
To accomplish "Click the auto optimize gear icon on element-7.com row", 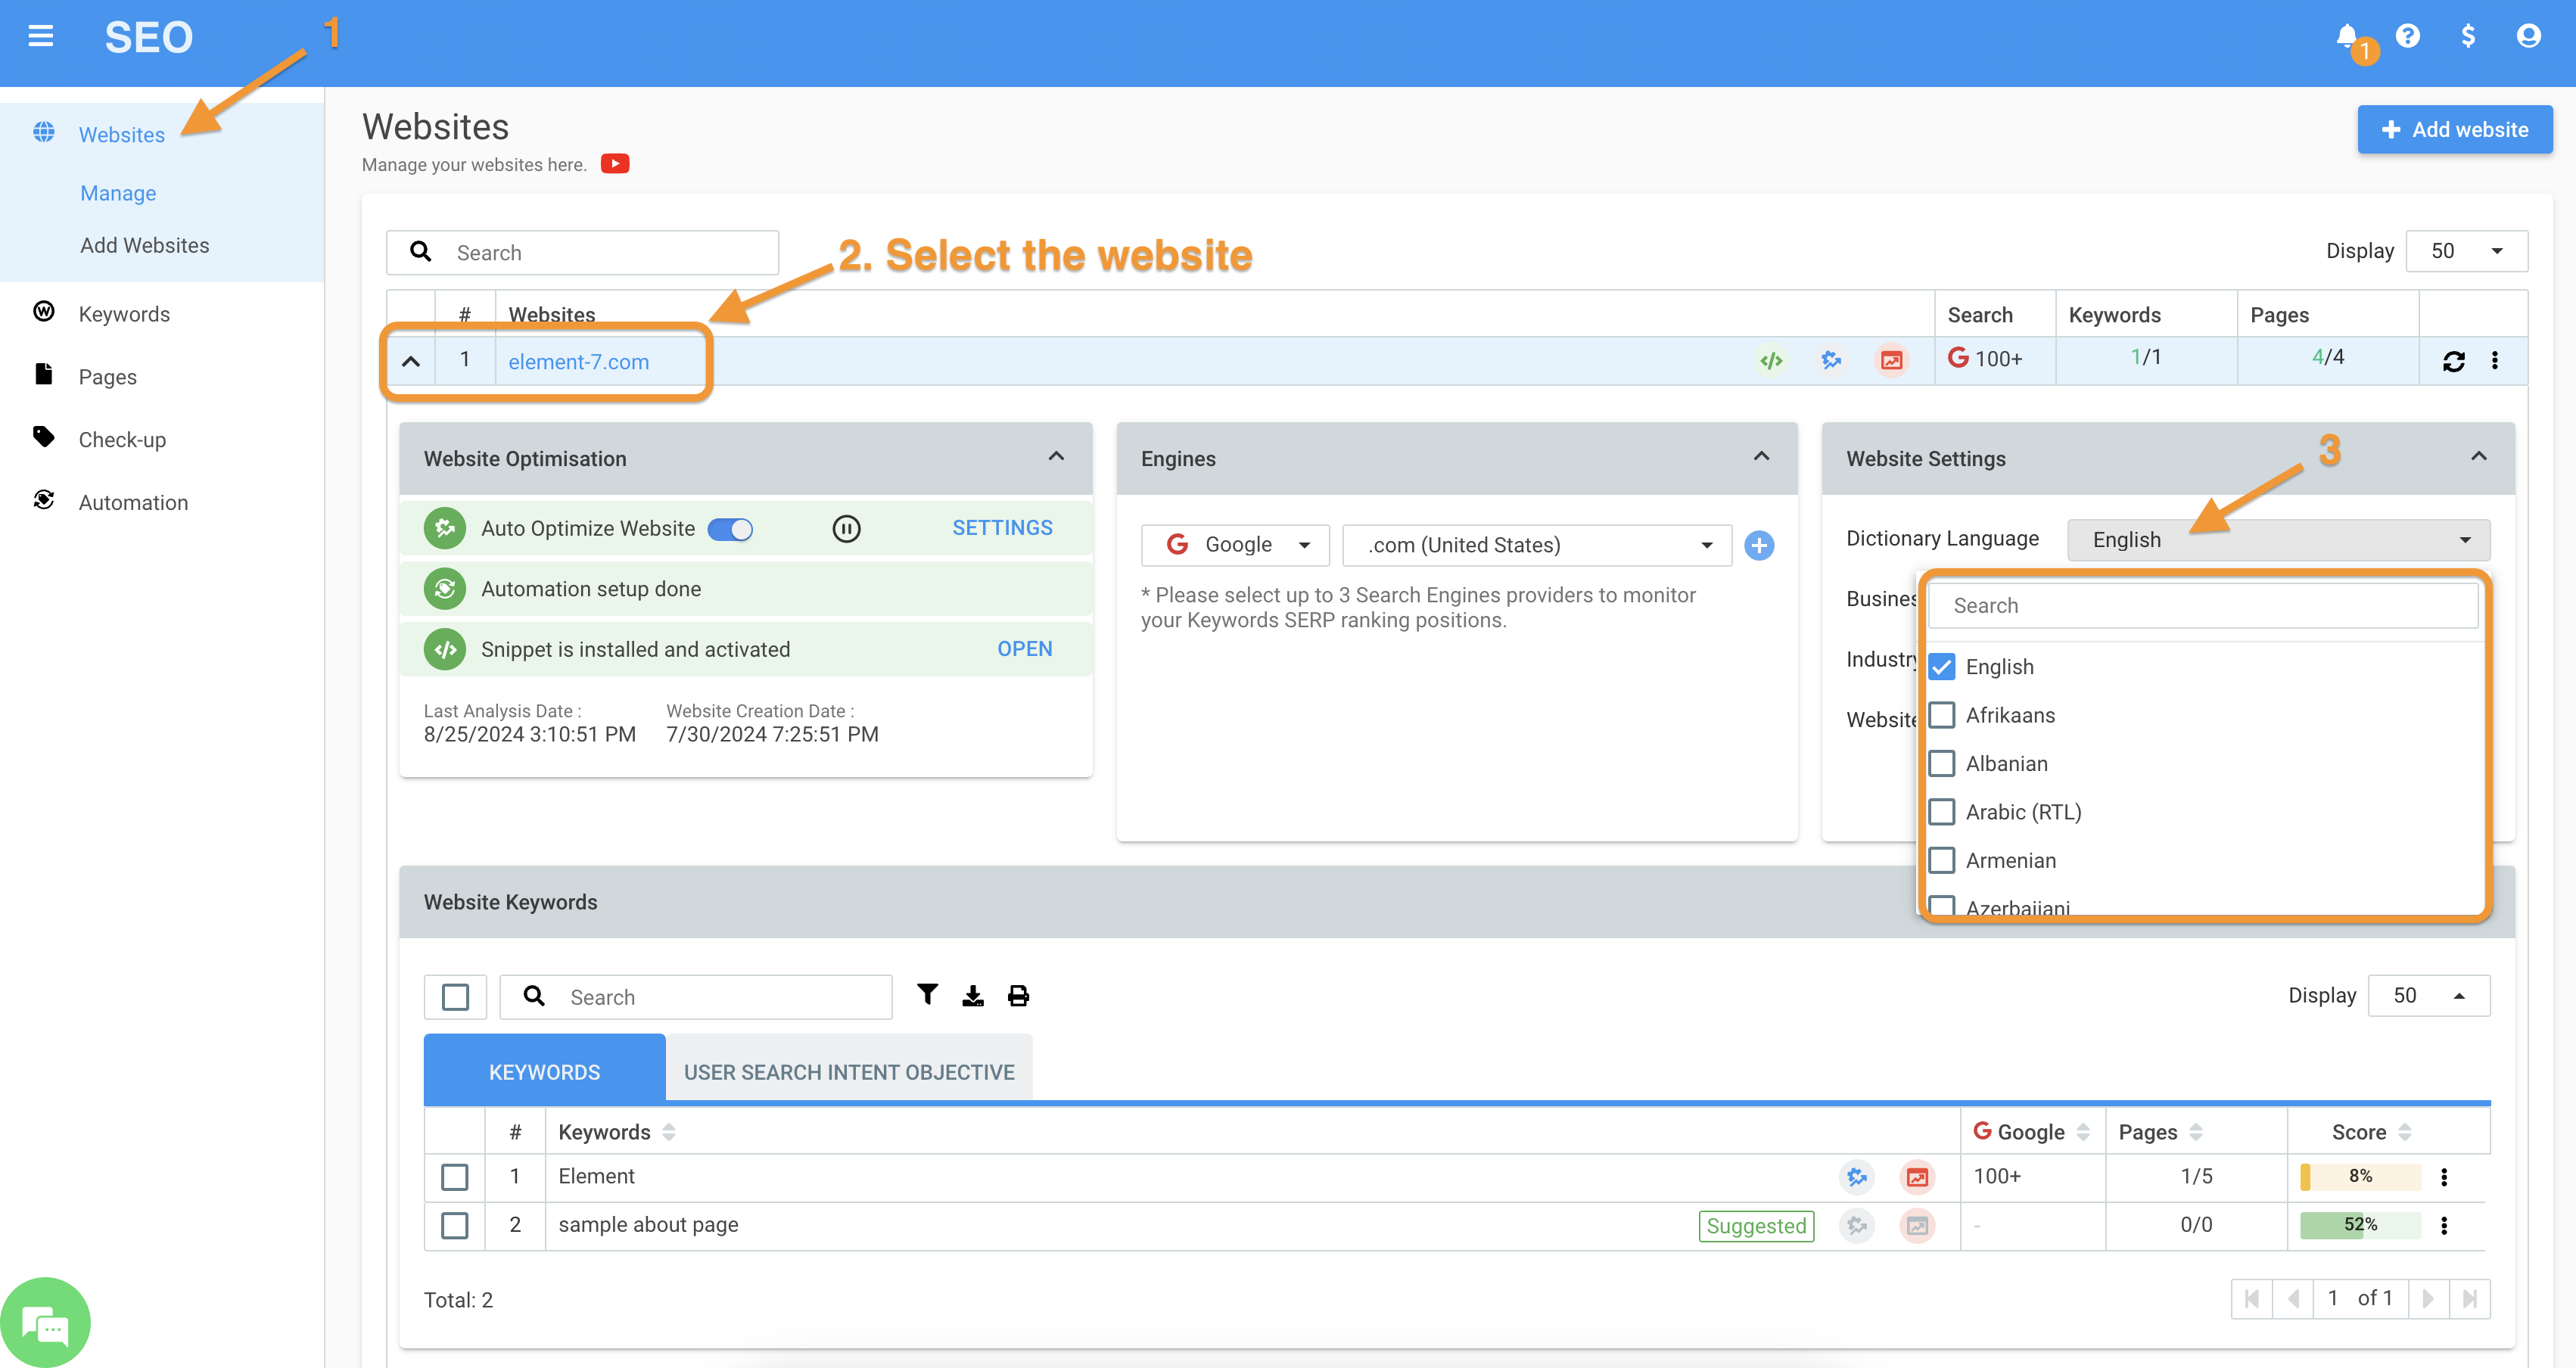I will click(x=1831, y=361).
